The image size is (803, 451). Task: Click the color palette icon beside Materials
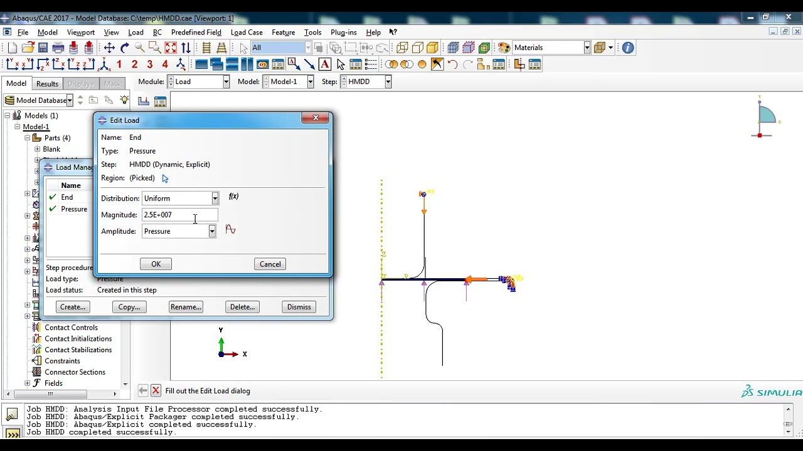click(504, 48)
